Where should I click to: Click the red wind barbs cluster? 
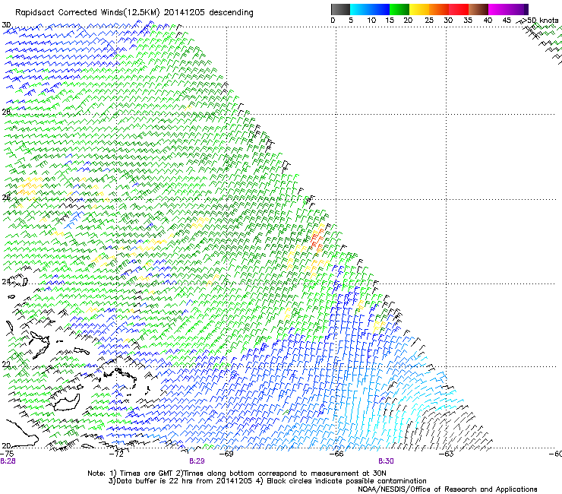[x=317, y=239]
